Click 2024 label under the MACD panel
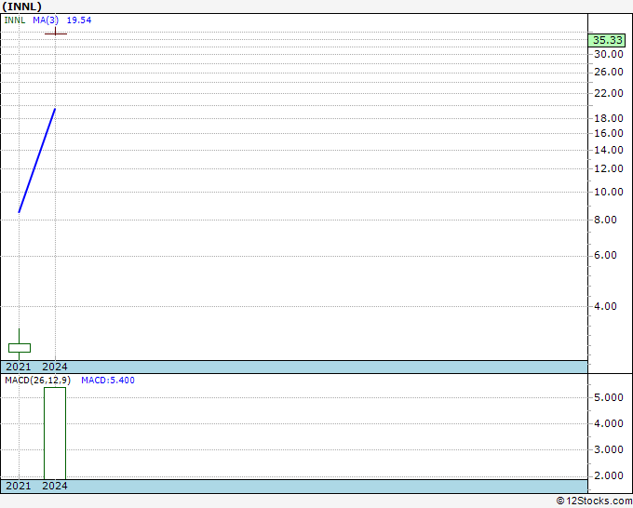 [x=55, y=486]
